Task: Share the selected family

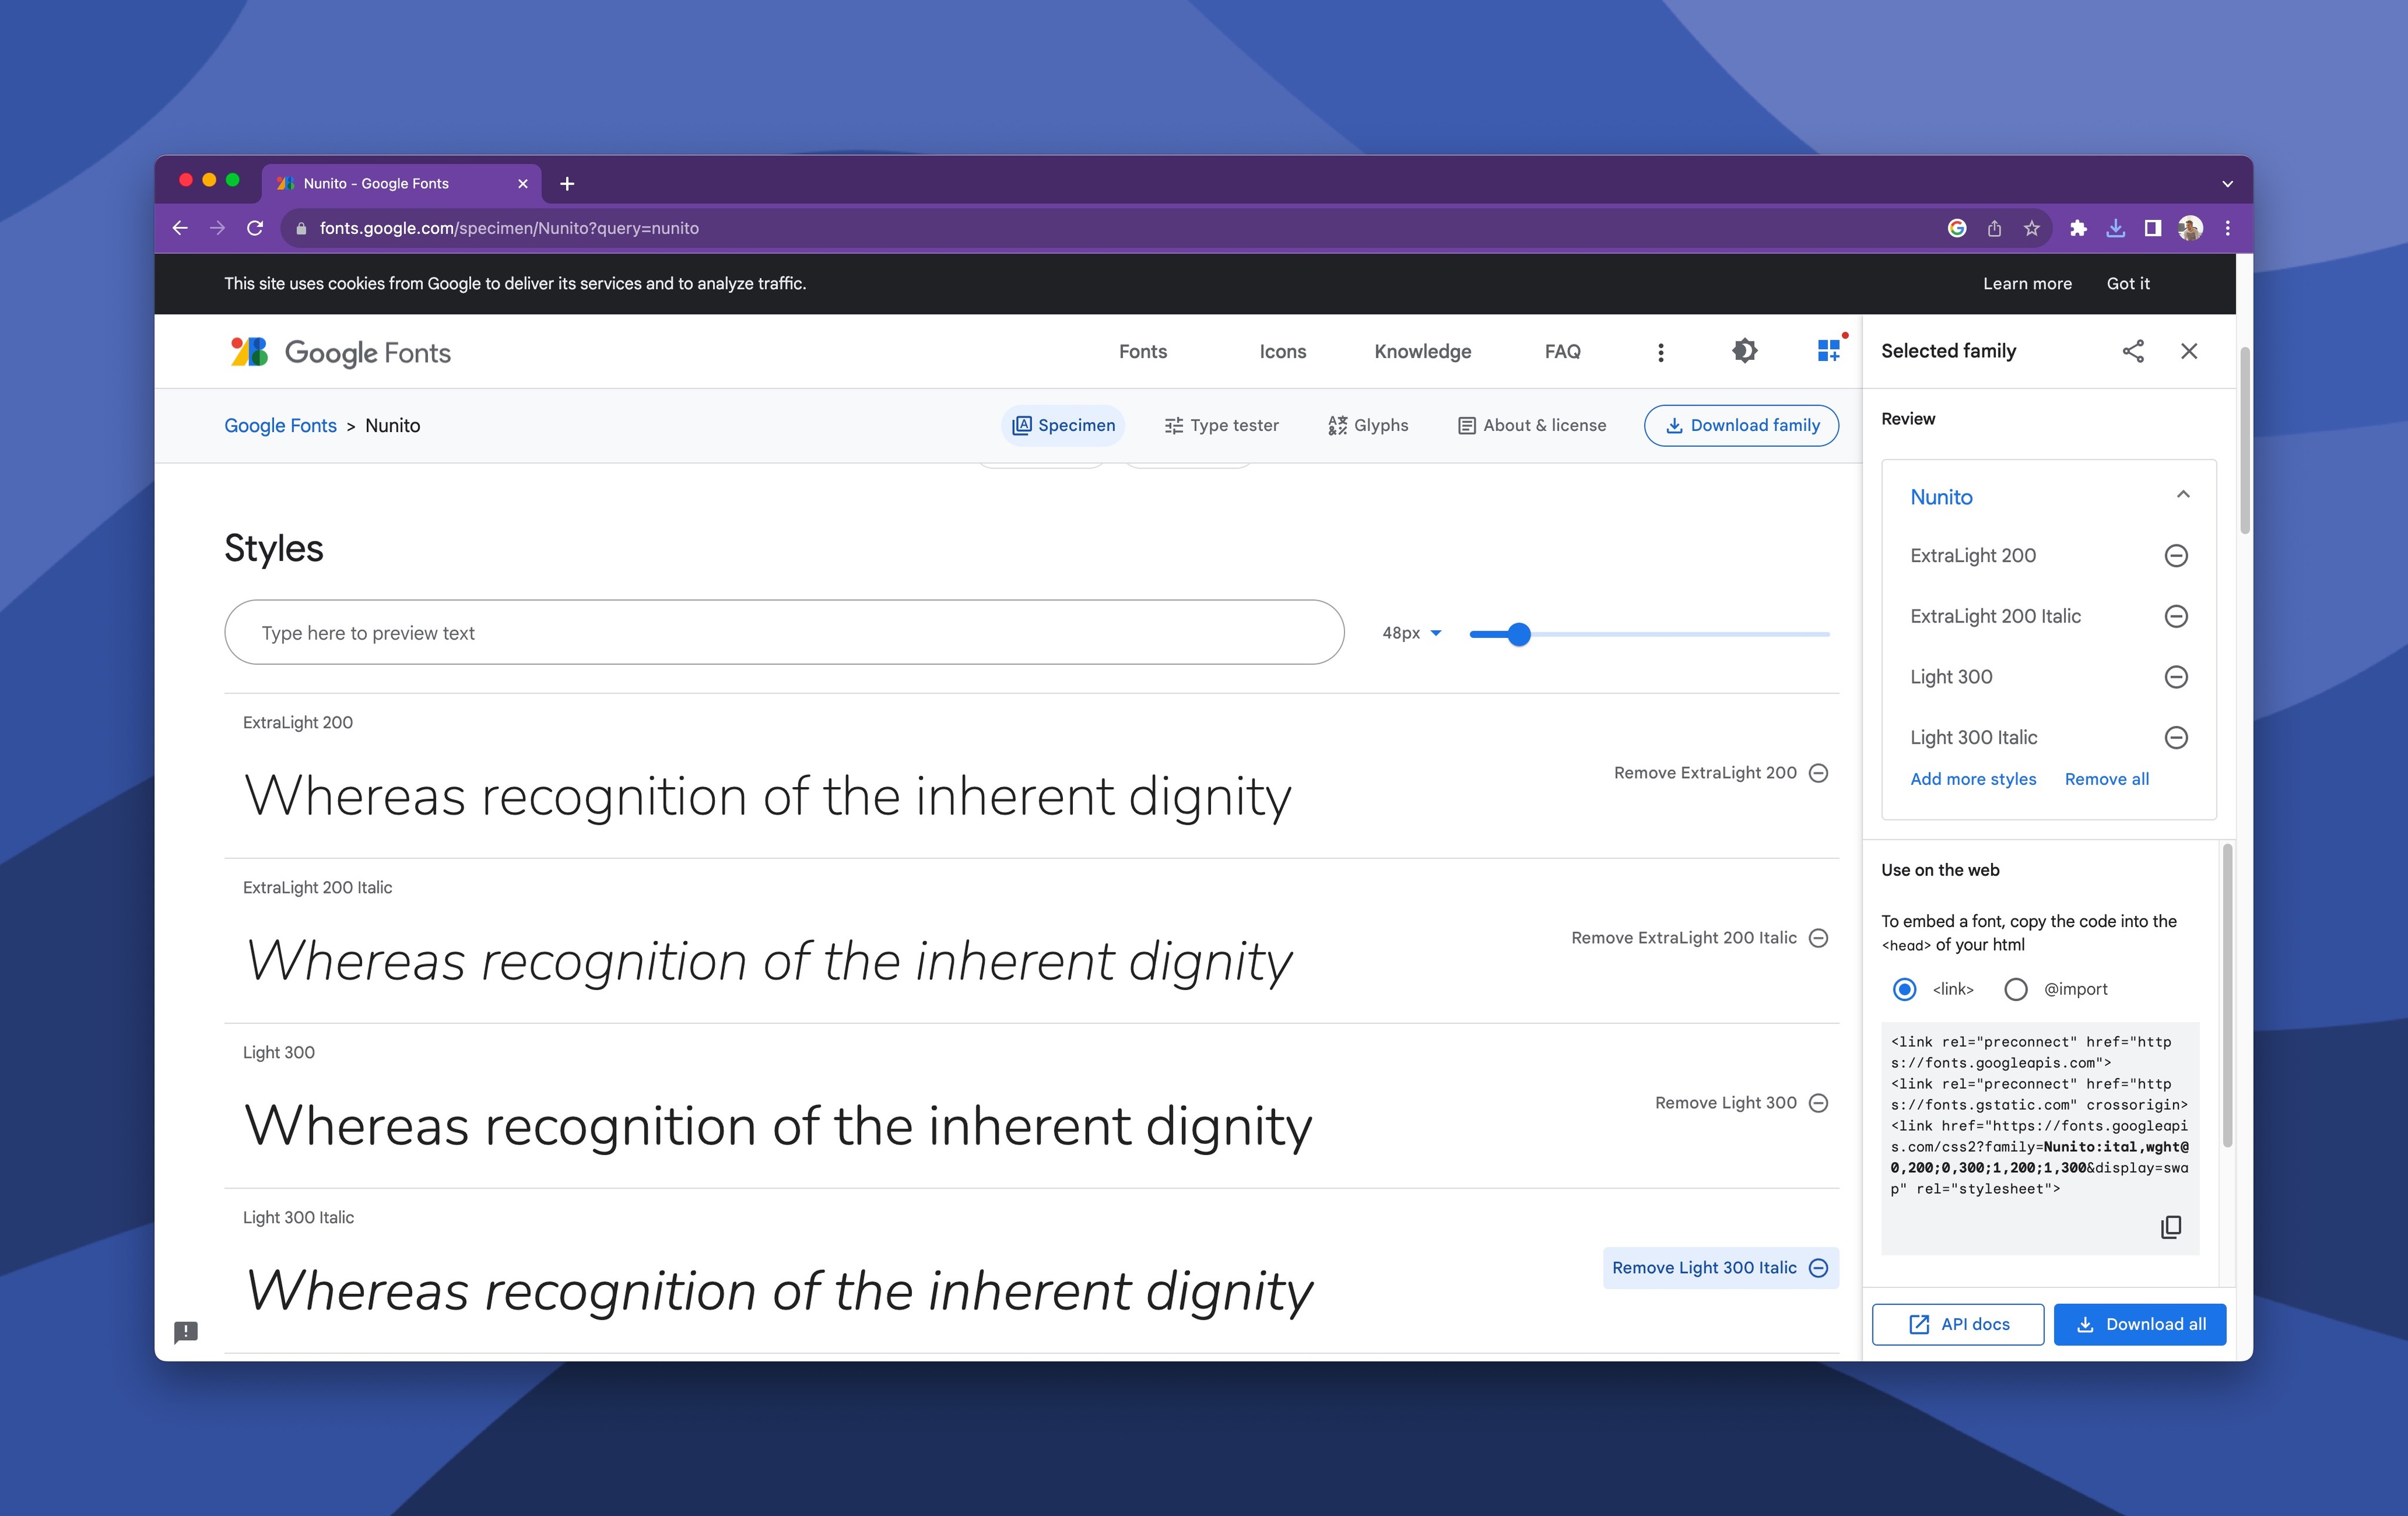Action: click(2134, 351)
